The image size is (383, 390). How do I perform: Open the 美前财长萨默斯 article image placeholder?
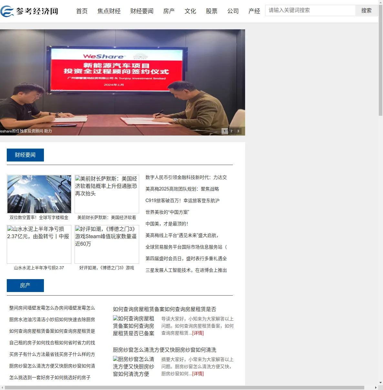(x=107, y=194)
